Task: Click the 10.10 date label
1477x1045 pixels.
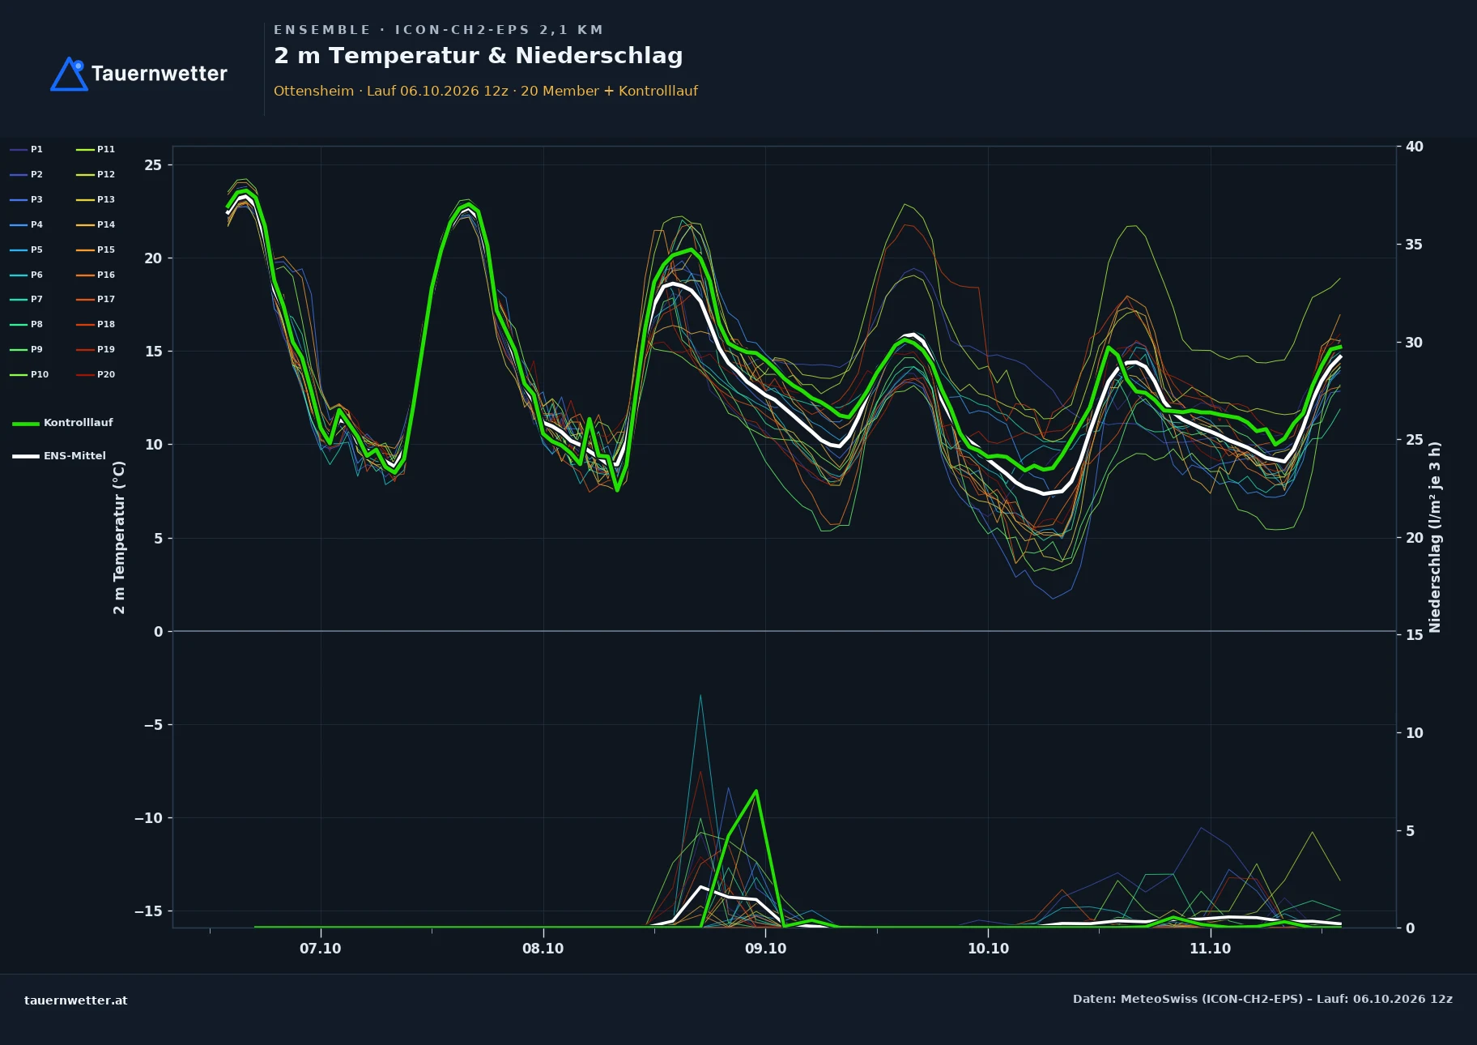Action: pos(989,949)
